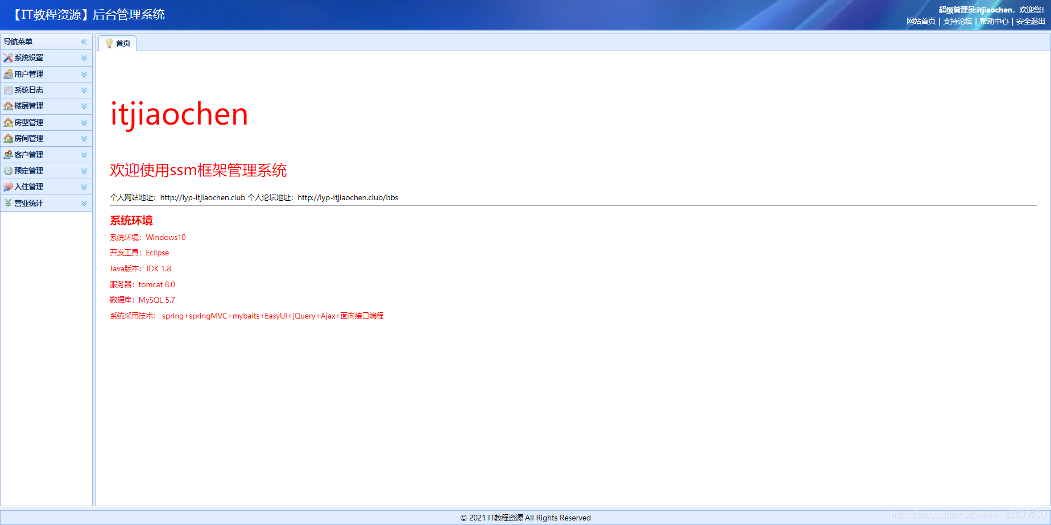Click the 导航菜单 panel title
Screen dimensions: 1051x525
[18, 42]
